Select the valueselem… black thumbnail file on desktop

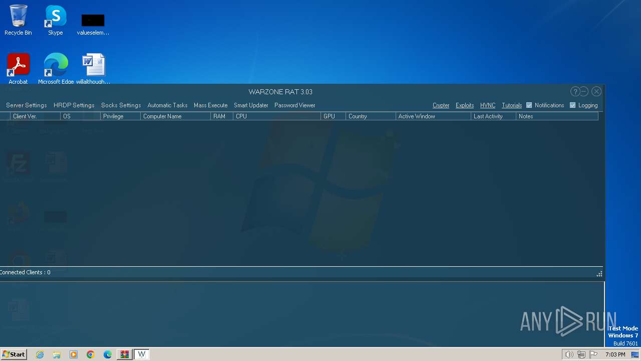(93, 25)
